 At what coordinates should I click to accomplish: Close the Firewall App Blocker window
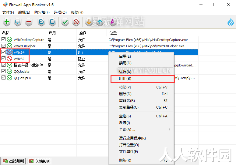click(229, 5)
